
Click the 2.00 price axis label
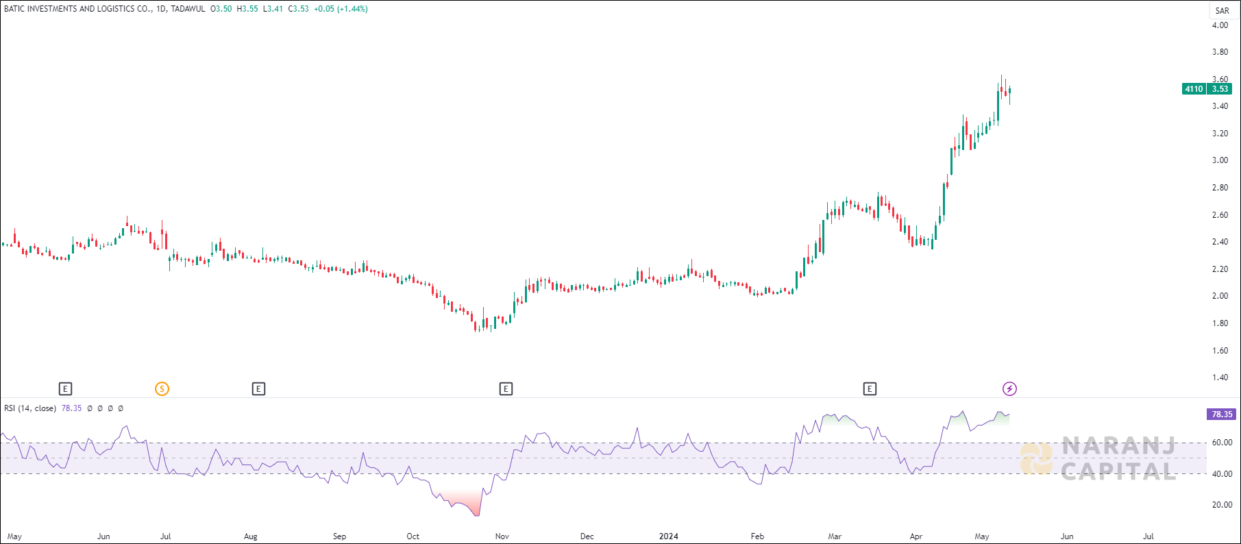point(1220,296)
